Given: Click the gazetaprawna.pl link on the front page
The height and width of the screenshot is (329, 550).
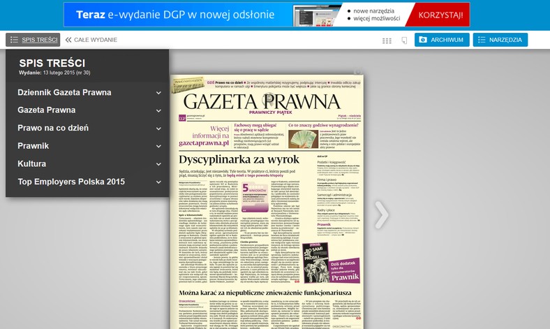Looking at the screenshot, I should click(204, 143).
